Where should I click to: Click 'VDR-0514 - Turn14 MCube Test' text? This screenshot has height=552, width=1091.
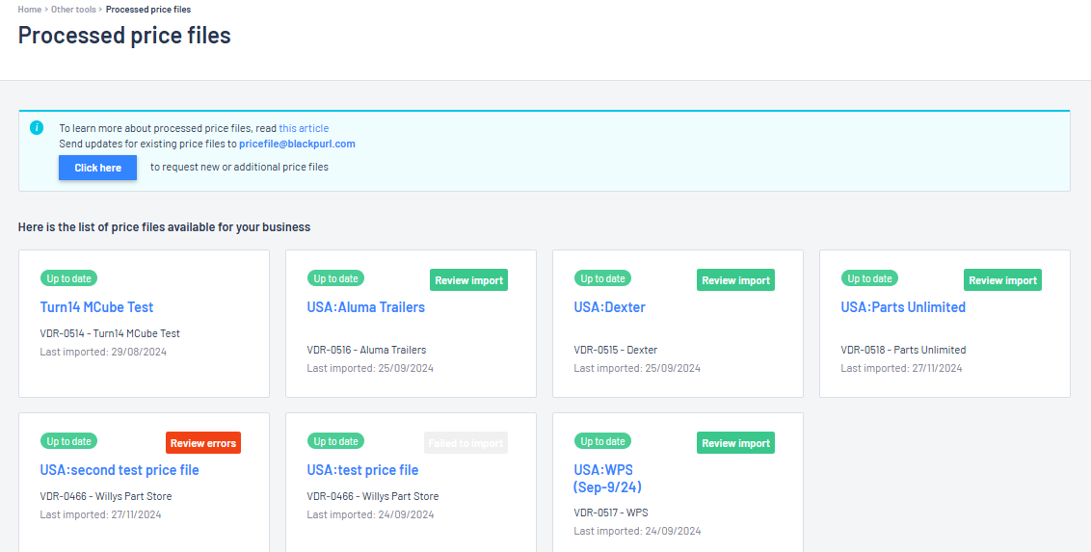(x=110, y=333)
